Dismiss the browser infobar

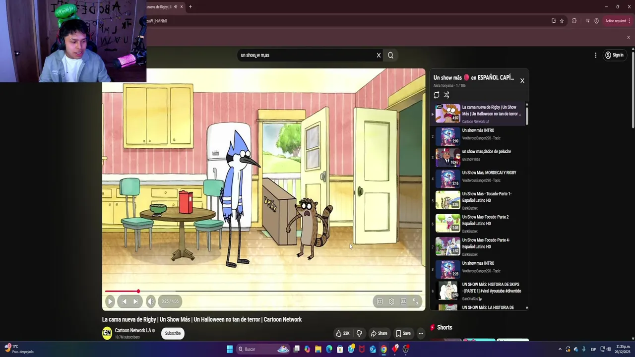click(628, 37)
